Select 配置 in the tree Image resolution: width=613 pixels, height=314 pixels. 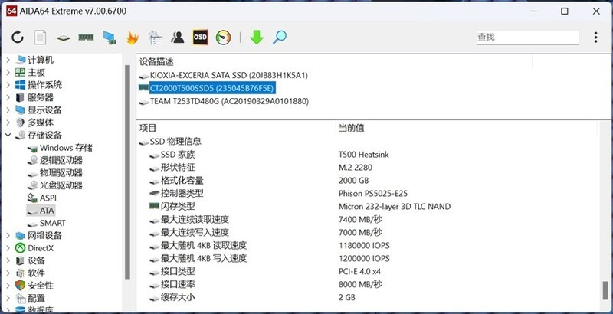pyautogui.click(x=36, y=298)
